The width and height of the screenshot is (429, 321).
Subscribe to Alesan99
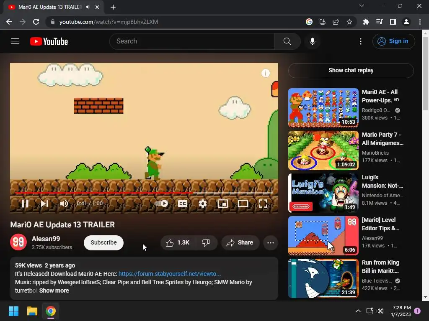(x=104, y=243)
